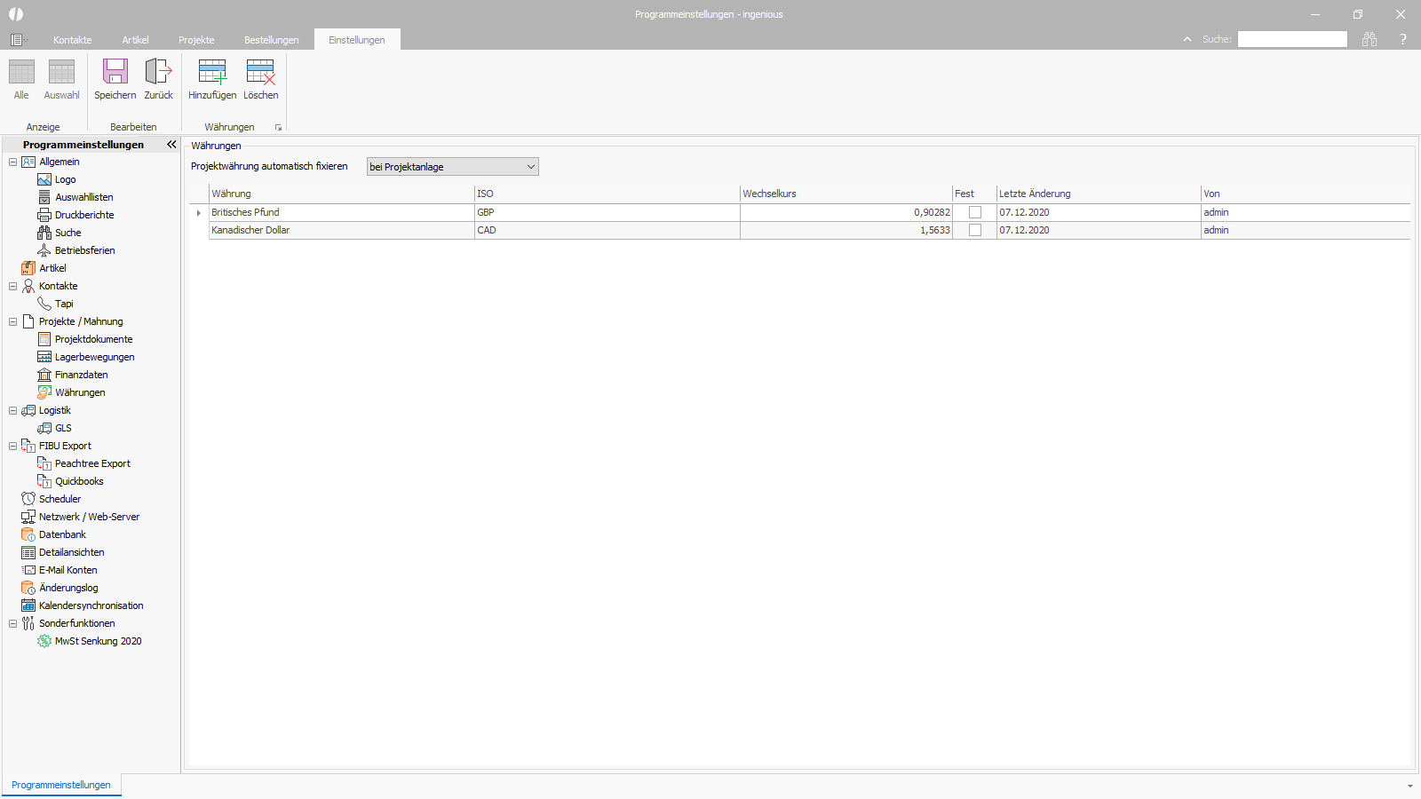
Task: Open Währungen group dialog launcher
Action: pyautogui.click(x=278, y=128)
